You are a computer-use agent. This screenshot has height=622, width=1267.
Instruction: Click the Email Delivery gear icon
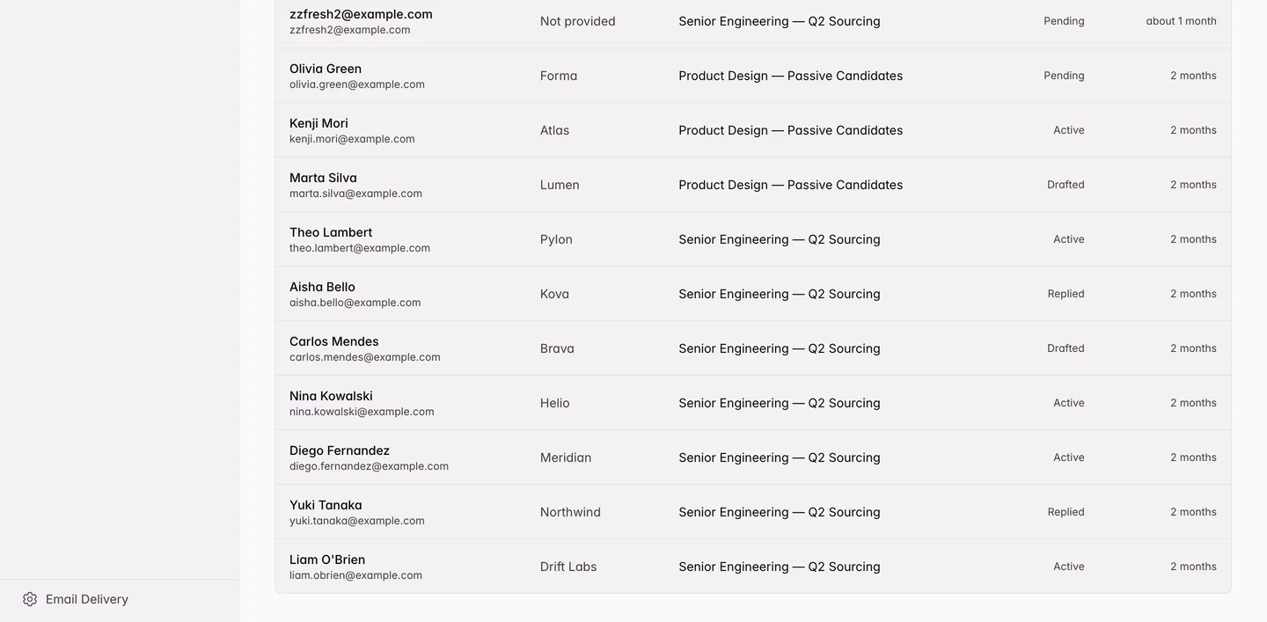coord(30,599)
